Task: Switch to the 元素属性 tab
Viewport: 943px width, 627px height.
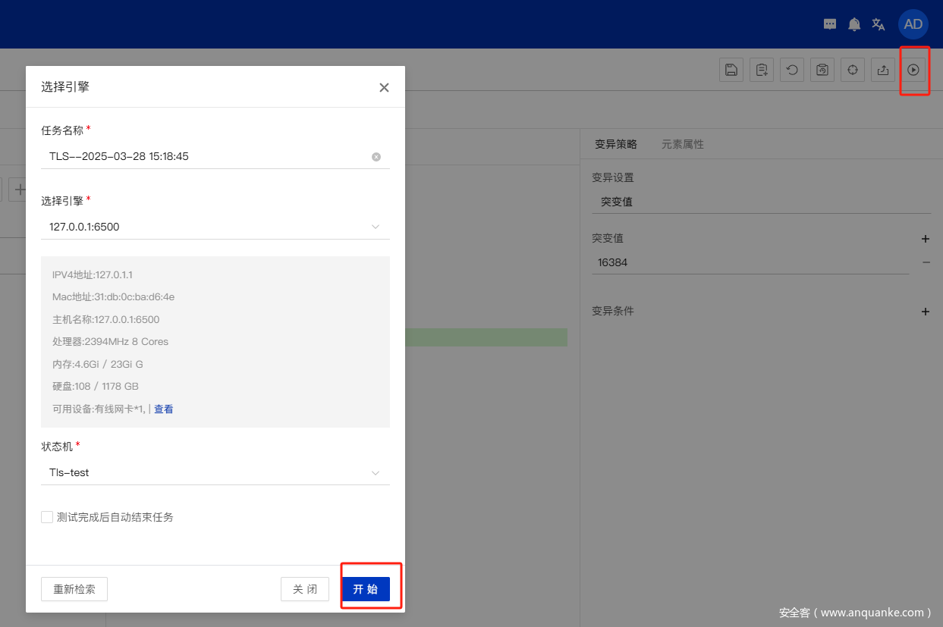Action: coord(682,144)
